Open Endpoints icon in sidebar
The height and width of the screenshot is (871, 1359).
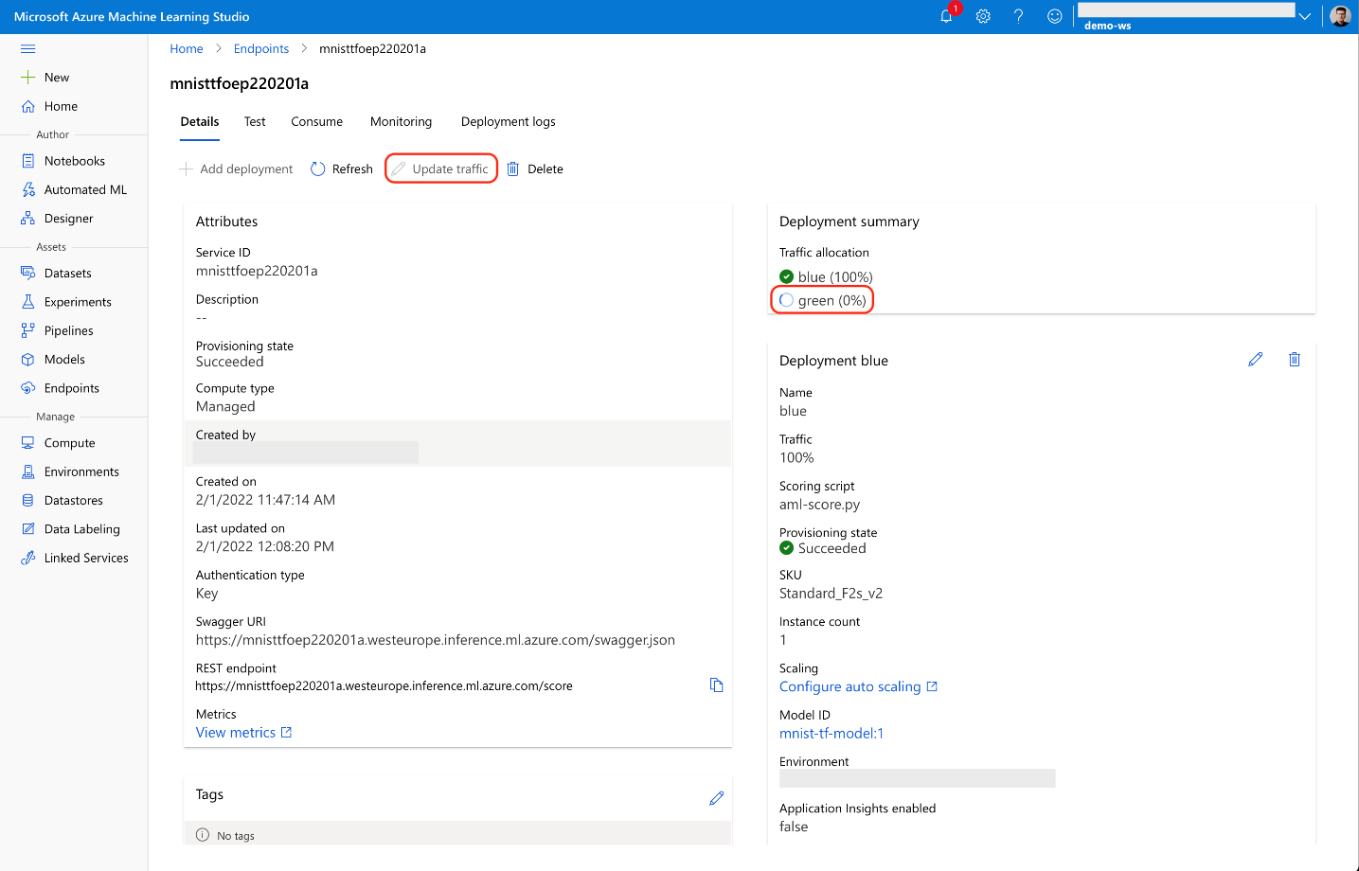click(28, 388)
